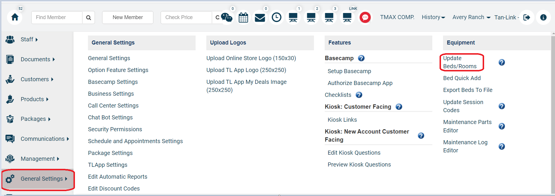The height and width of the screenshot is (196, 555).
Task: Open Preview Kiosk Questions
Action: (x=359, y=165)
